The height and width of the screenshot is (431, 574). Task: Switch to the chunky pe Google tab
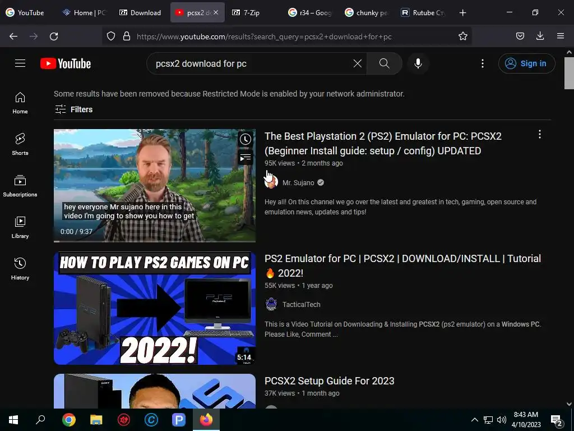(x=367, y=12)
